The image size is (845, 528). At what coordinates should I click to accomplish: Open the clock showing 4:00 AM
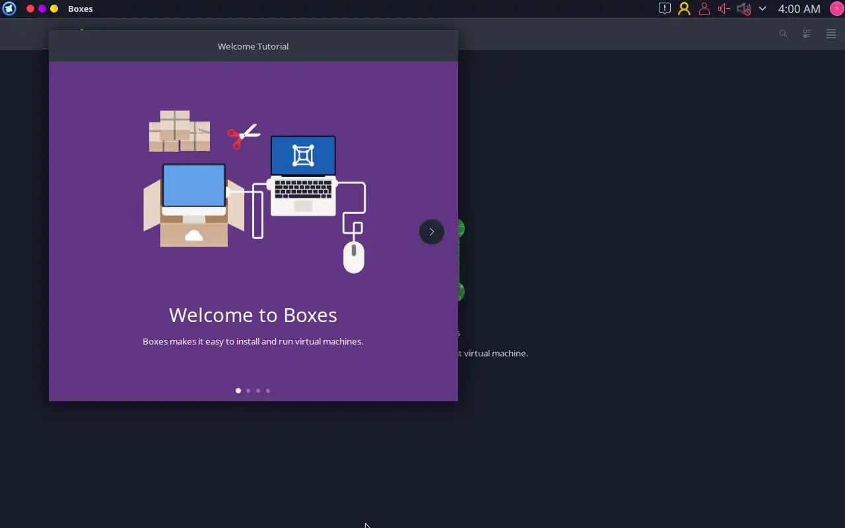[x=799, y=9]
